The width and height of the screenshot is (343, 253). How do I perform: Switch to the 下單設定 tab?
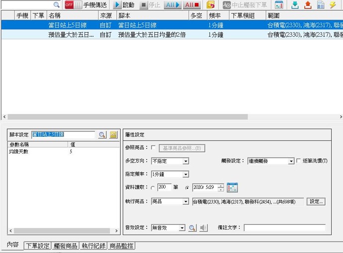pos(38,246)
